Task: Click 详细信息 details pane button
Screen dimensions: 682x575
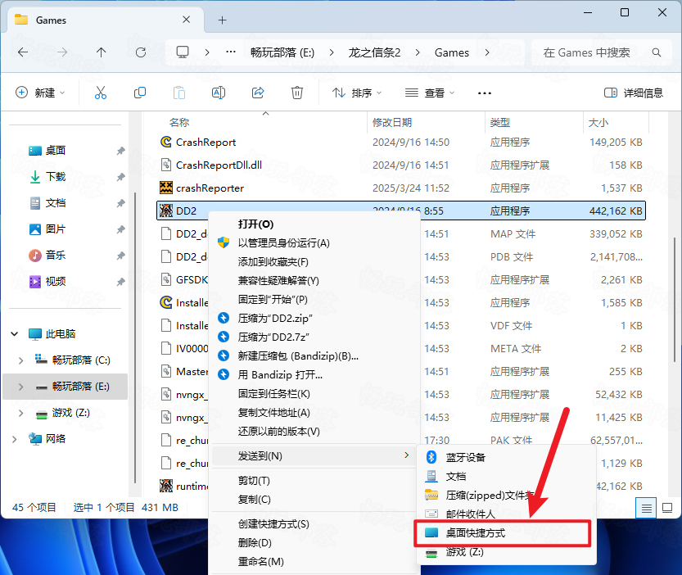Action: pos(634,93)
